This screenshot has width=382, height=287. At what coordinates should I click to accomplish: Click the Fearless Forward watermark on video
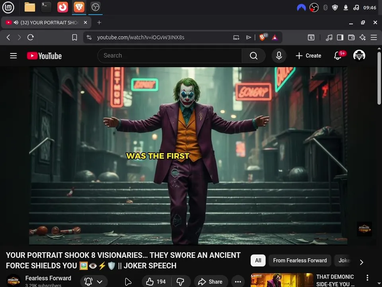364,229
